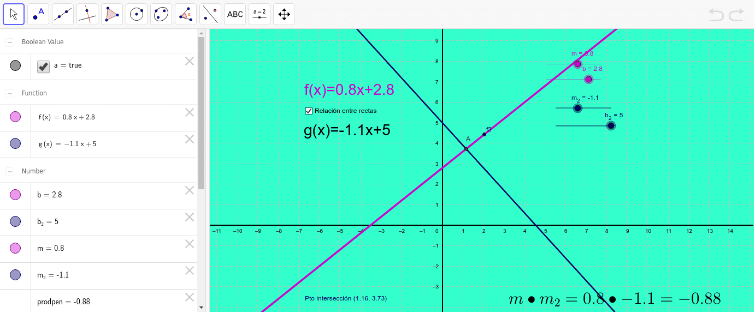Click the m₂ = -1.1 slider handle
Image resolution: width=755 pixels, height=313 pixels.
577,108
